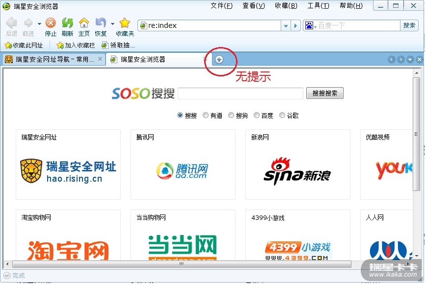The height and width of the screenshot is (284, 426).
Task: Click the Restore (恢复) undo icon
Action: click(101, 23)
